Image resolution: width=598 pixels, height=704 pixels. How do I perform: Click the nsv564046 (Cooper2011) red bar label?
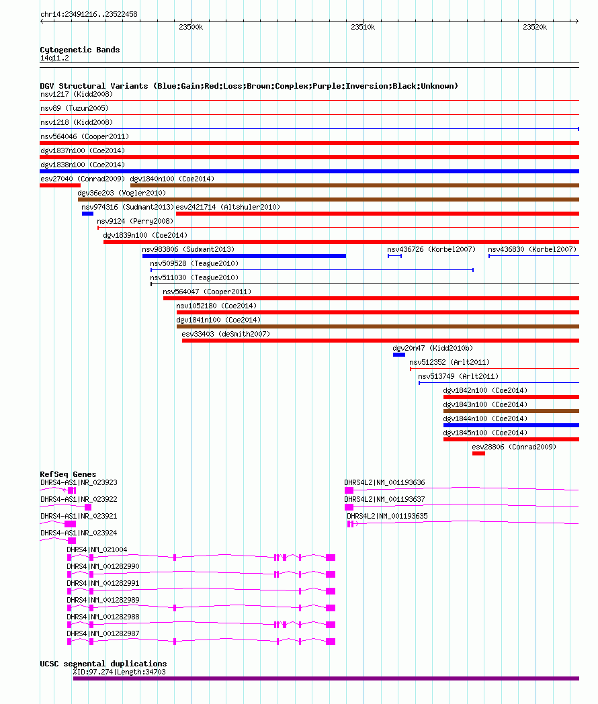click(85, 136)
